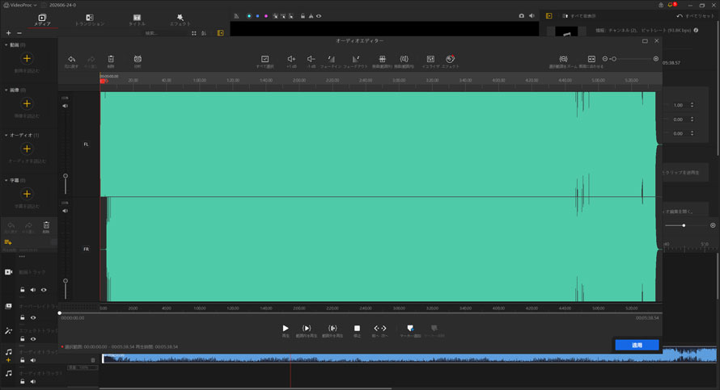Click the reset all button in inspector

coord(695,16)
